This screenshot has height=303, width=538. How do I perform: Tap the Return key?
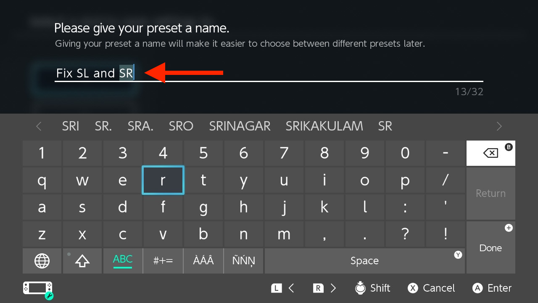(x=491, y=194)
